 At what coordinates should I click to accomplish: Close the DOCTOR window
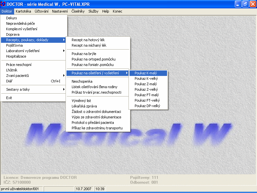coord(253,4)
